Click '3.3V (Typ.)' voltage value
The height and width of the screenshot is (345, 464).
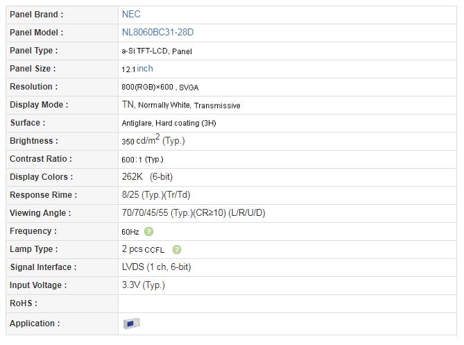coord(144,285)
